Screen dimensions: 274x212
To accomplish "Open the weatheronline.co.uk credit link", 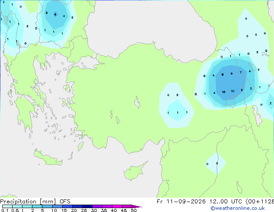I will 238,208.
